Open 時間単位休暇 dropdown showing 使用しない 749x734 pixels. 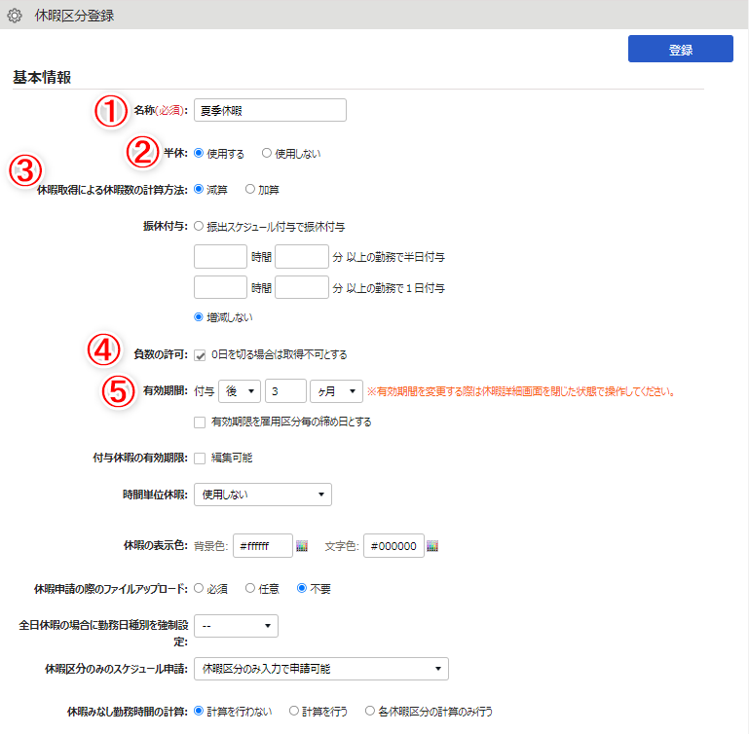(263, 495)
